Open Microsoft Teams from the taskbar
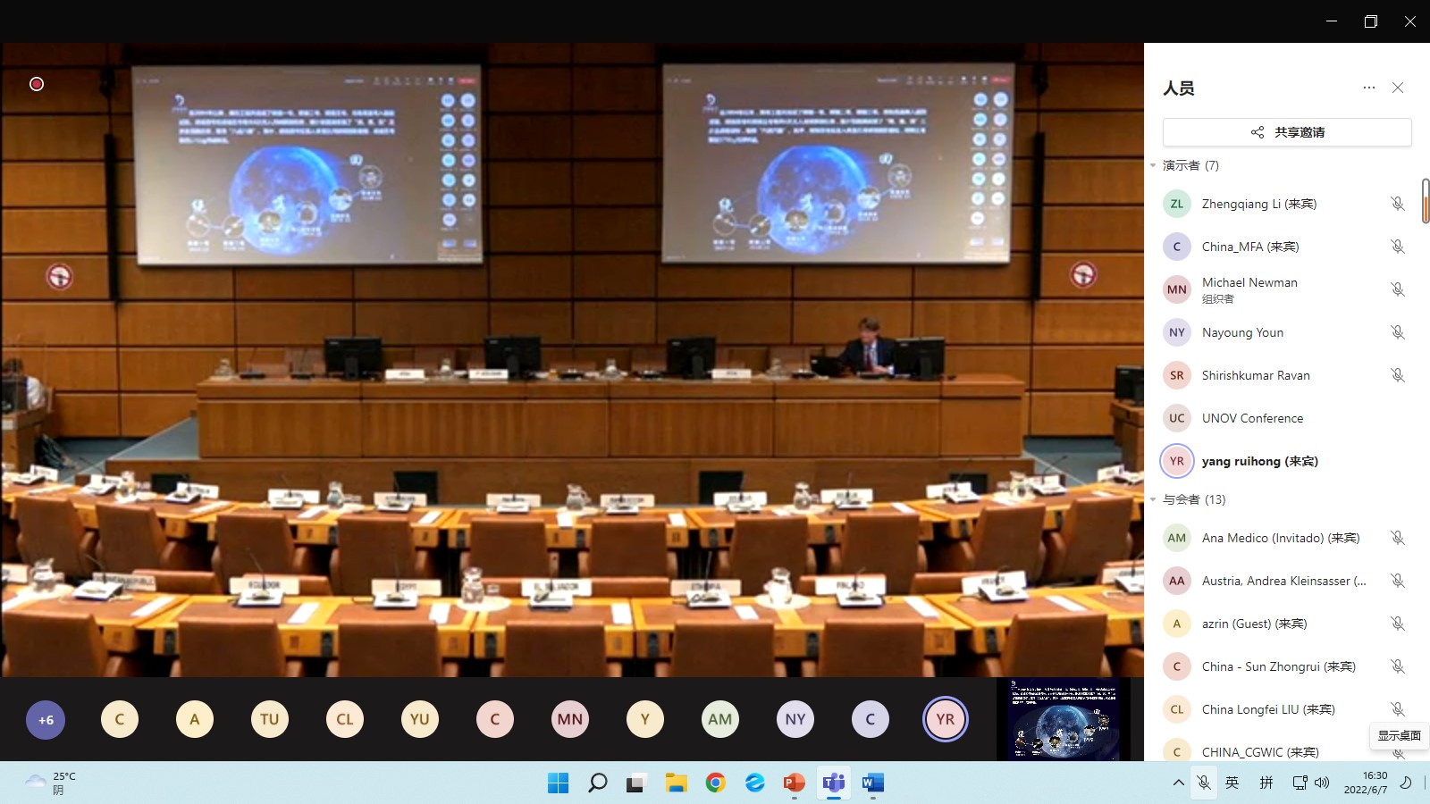 pyautogui.click(x=834, y=783)
